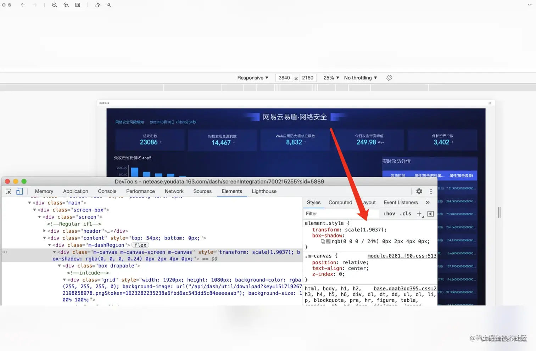Image resolution: width=536 pixels, height=351 pixels.
Task: Click the three dots beside the selected m-canvas row
Action: 5,252
